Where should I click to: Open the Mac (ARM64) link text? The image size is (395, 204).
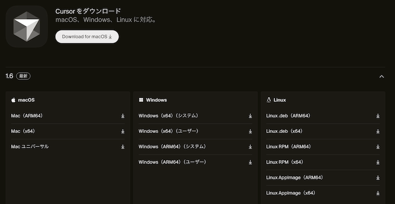coord(27,116)
